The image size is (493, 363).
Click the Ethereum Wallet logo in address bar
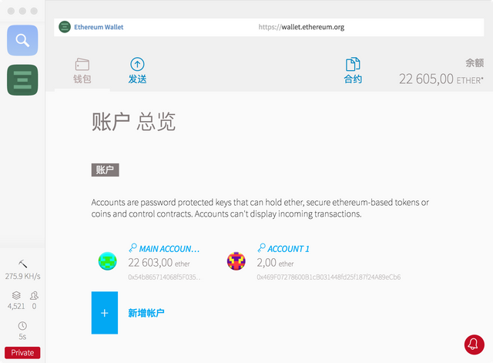pyautogui.click(x=65, y=27)
